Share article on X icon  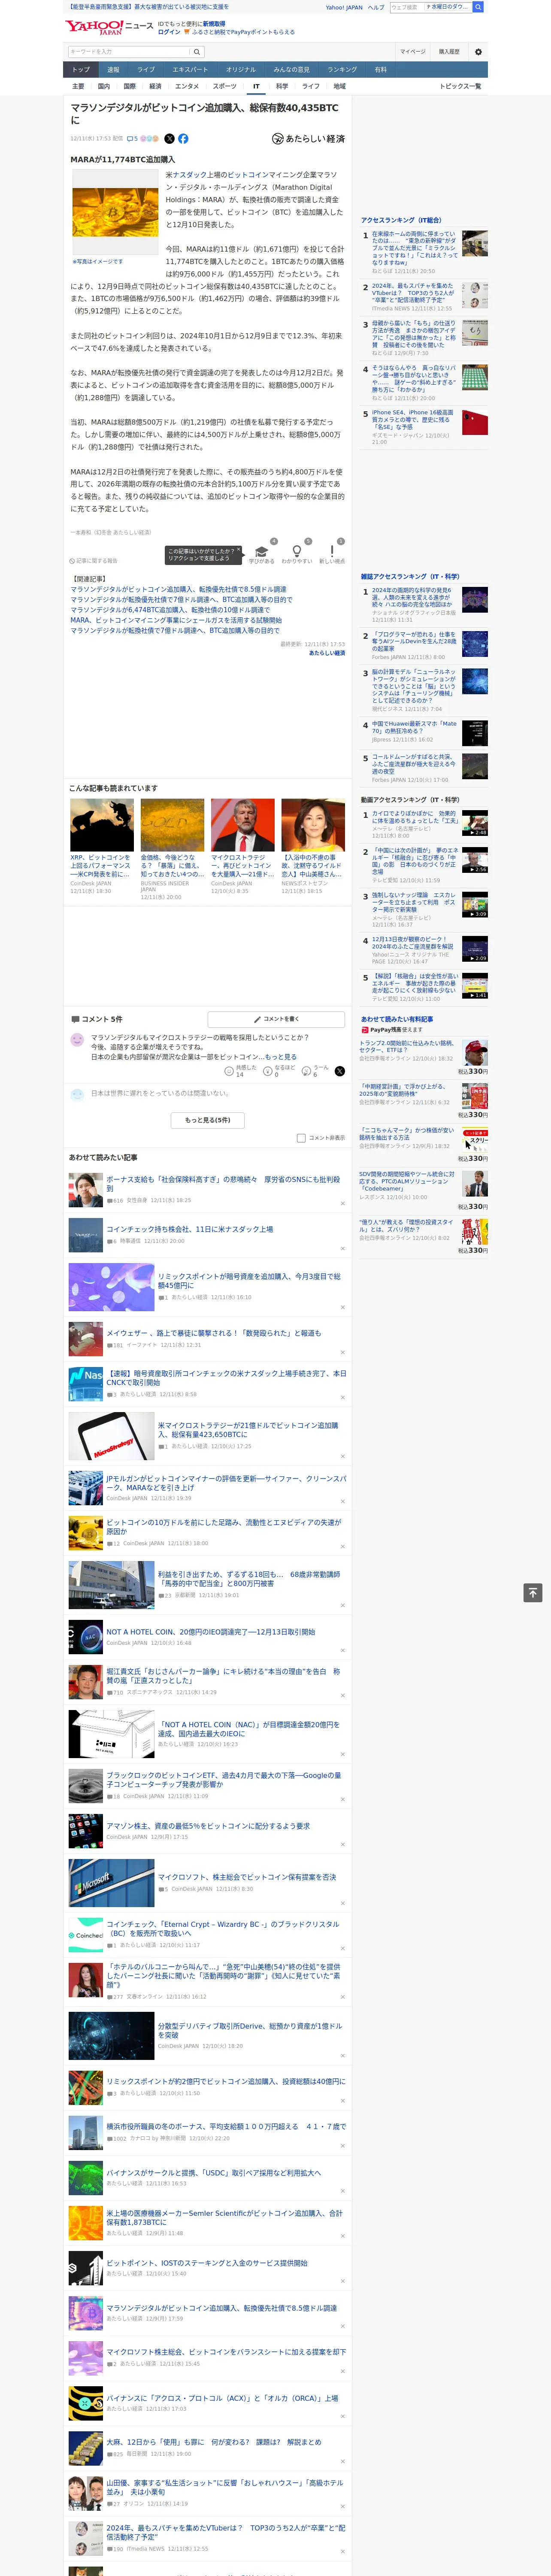[x=169, y=139]
